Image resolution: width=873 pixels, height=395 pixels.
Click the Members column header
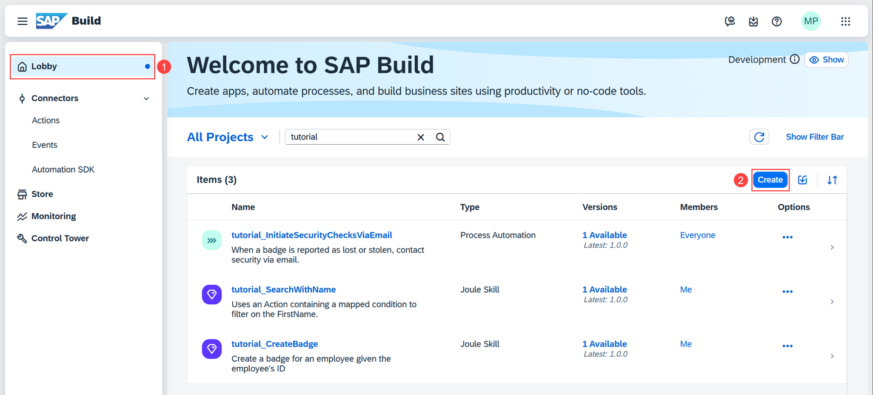tap(699, 207)
